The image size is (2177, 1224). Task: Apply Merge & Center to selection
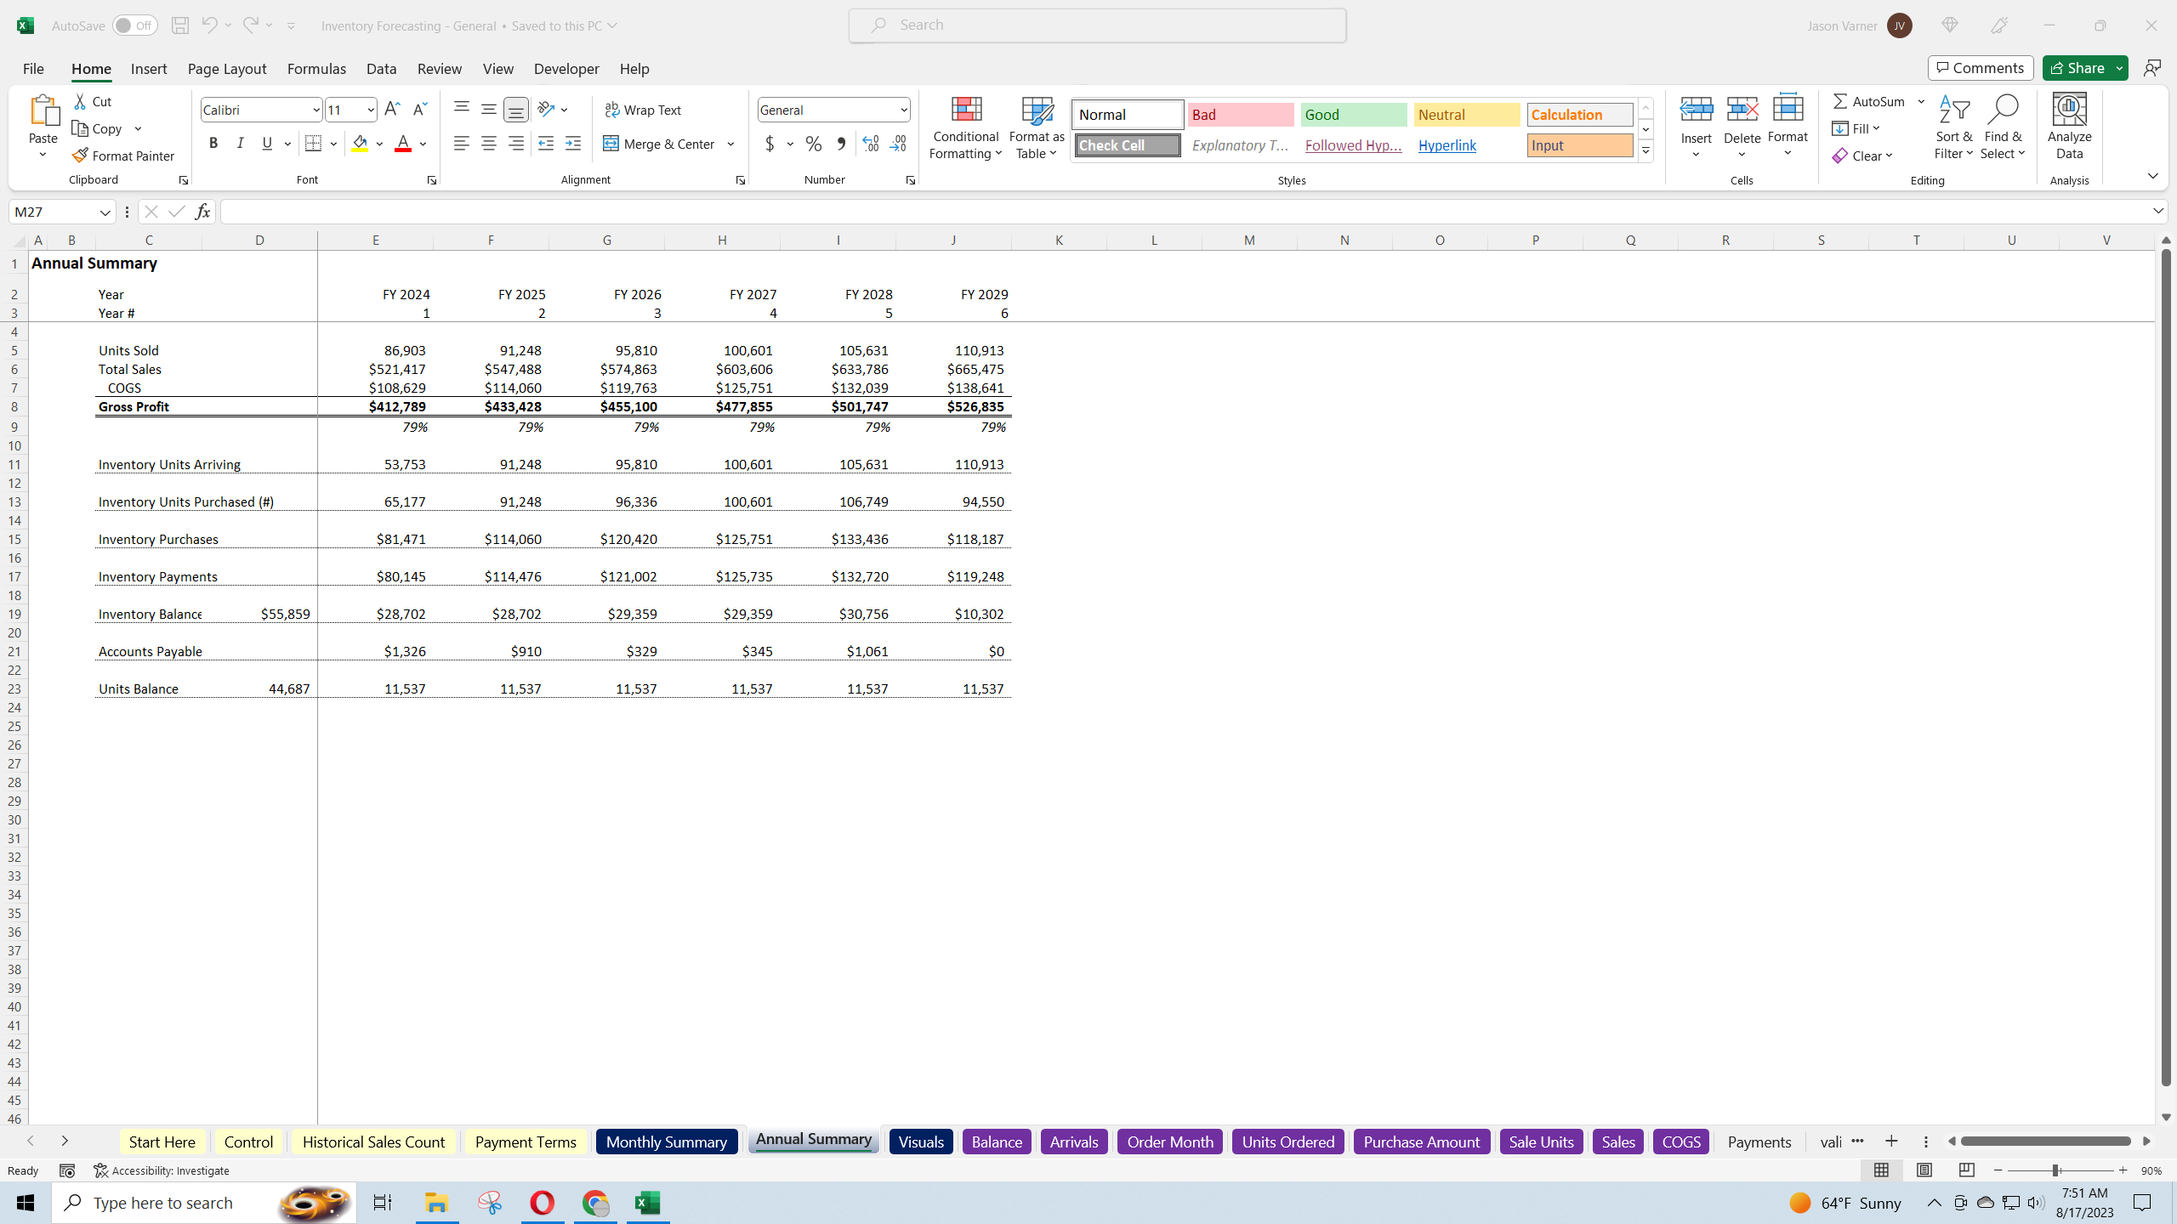pyautogui.click(x=661, y=144)
